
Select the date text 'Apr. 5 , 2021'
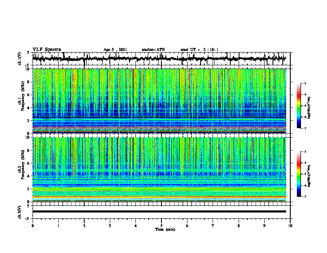click(115, 50)
